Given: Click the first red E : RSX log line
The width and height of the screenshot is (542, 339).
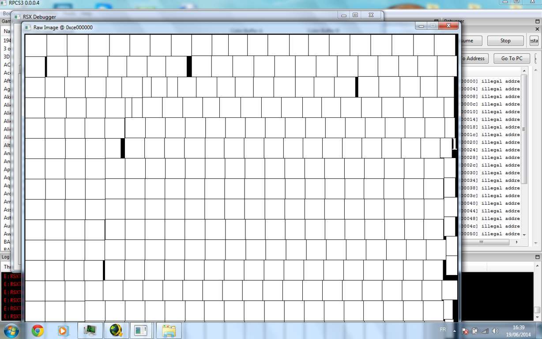Looking at the screenshot, I should 12,276.
